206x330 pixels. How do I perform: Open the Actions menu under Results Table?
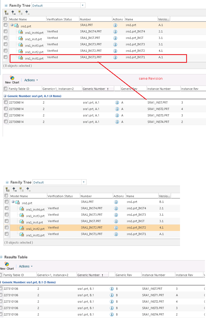pos(26,266)
